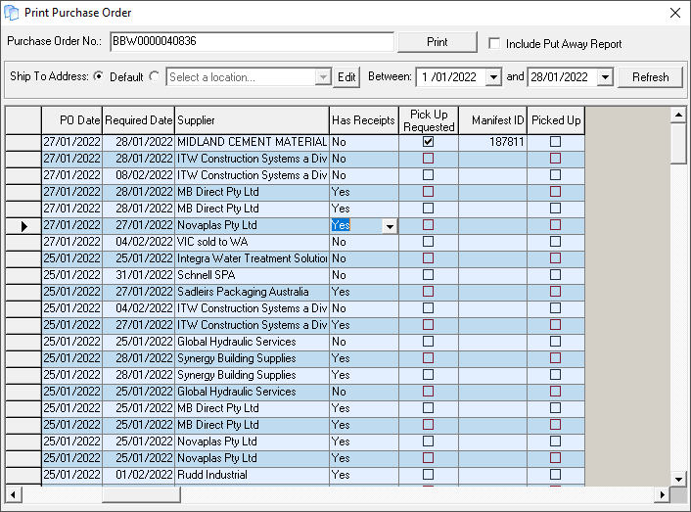Click the Print button
The height and width of the screenshot is (512, 691).
pos(438,42)
